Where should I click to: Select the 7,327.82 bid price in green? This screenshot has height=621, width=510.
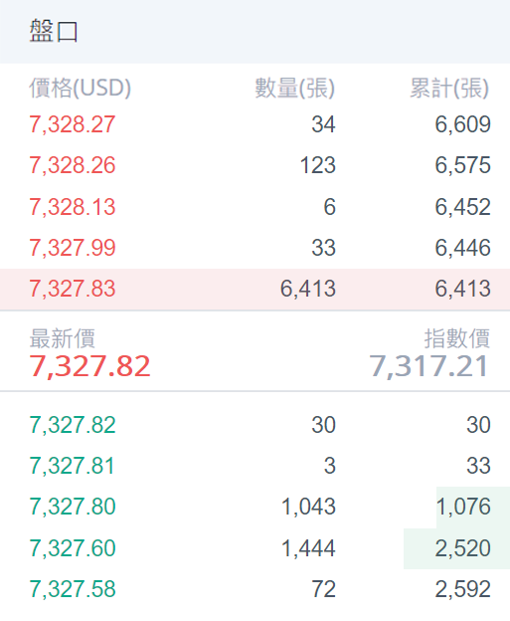(x=73, y=425)
